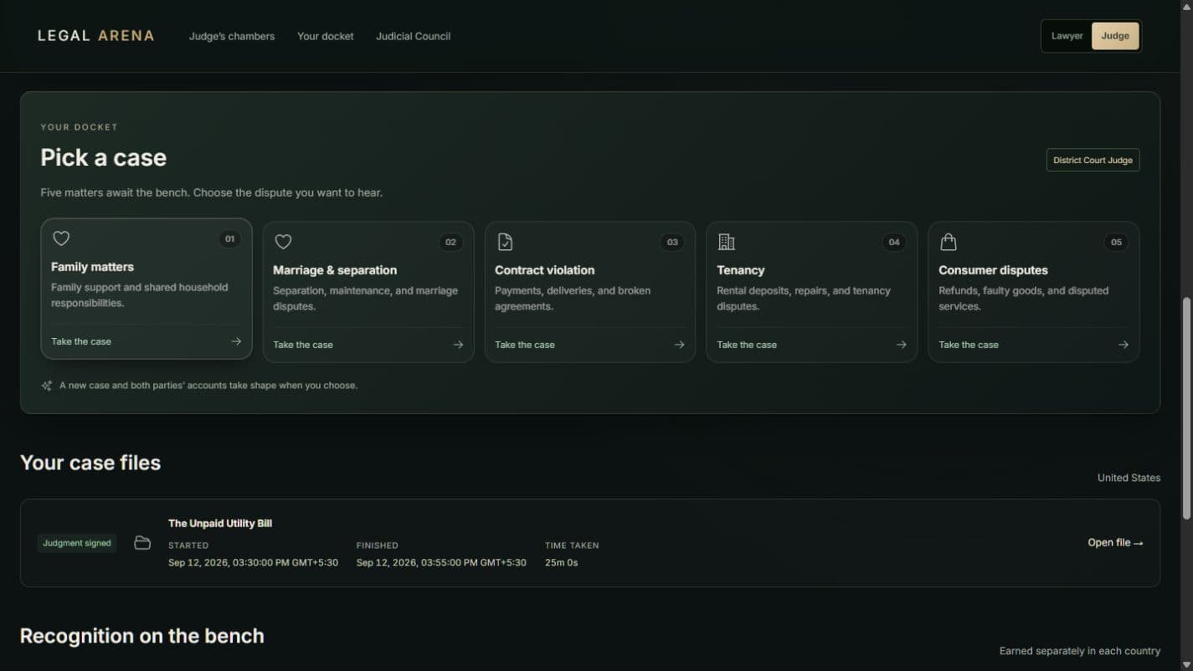1193x671 pixels.
Task: Click the Consumer disputes card title
Action: tap(993, 270)
